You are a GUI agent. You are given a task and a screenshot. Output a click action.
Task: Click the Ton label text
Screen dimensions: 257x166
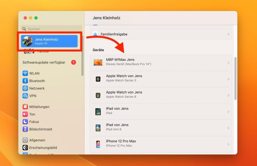tap(32, 114)
